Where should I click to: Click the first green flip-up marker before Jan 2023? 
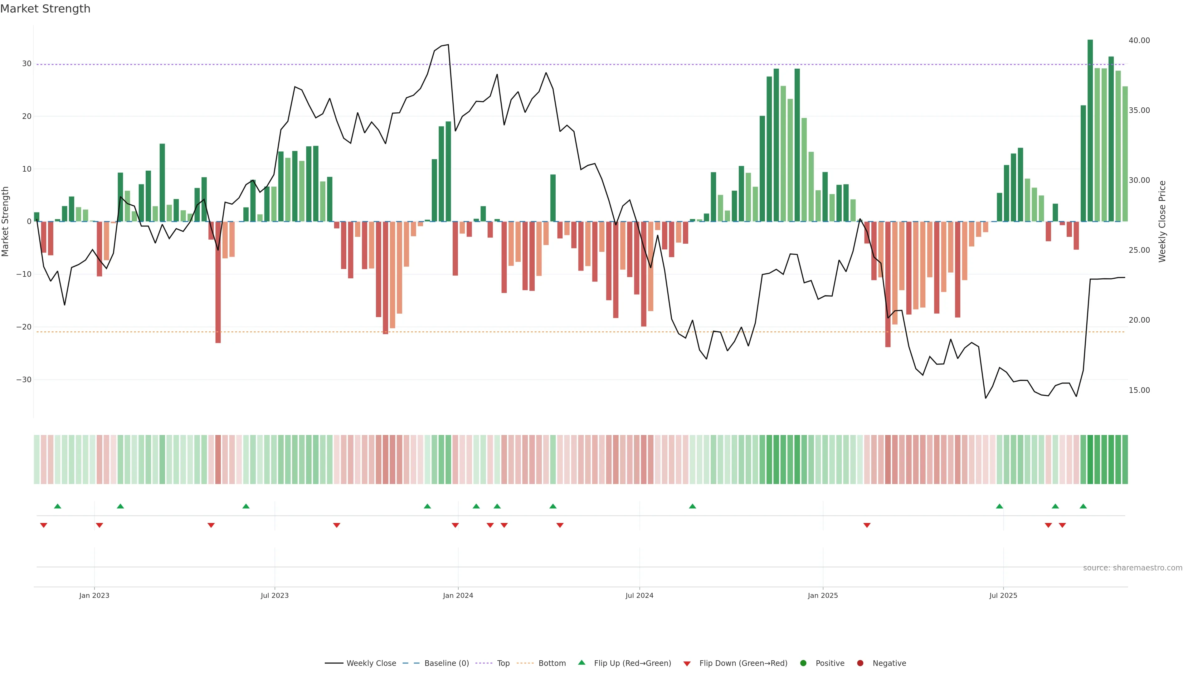(58, 506)
